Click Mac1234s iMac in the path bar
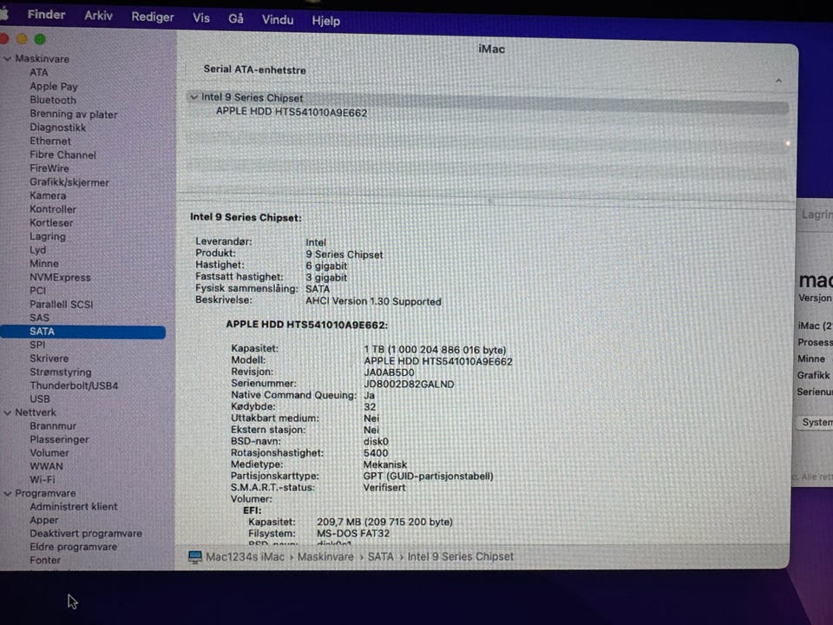 [x=245, y=557]
